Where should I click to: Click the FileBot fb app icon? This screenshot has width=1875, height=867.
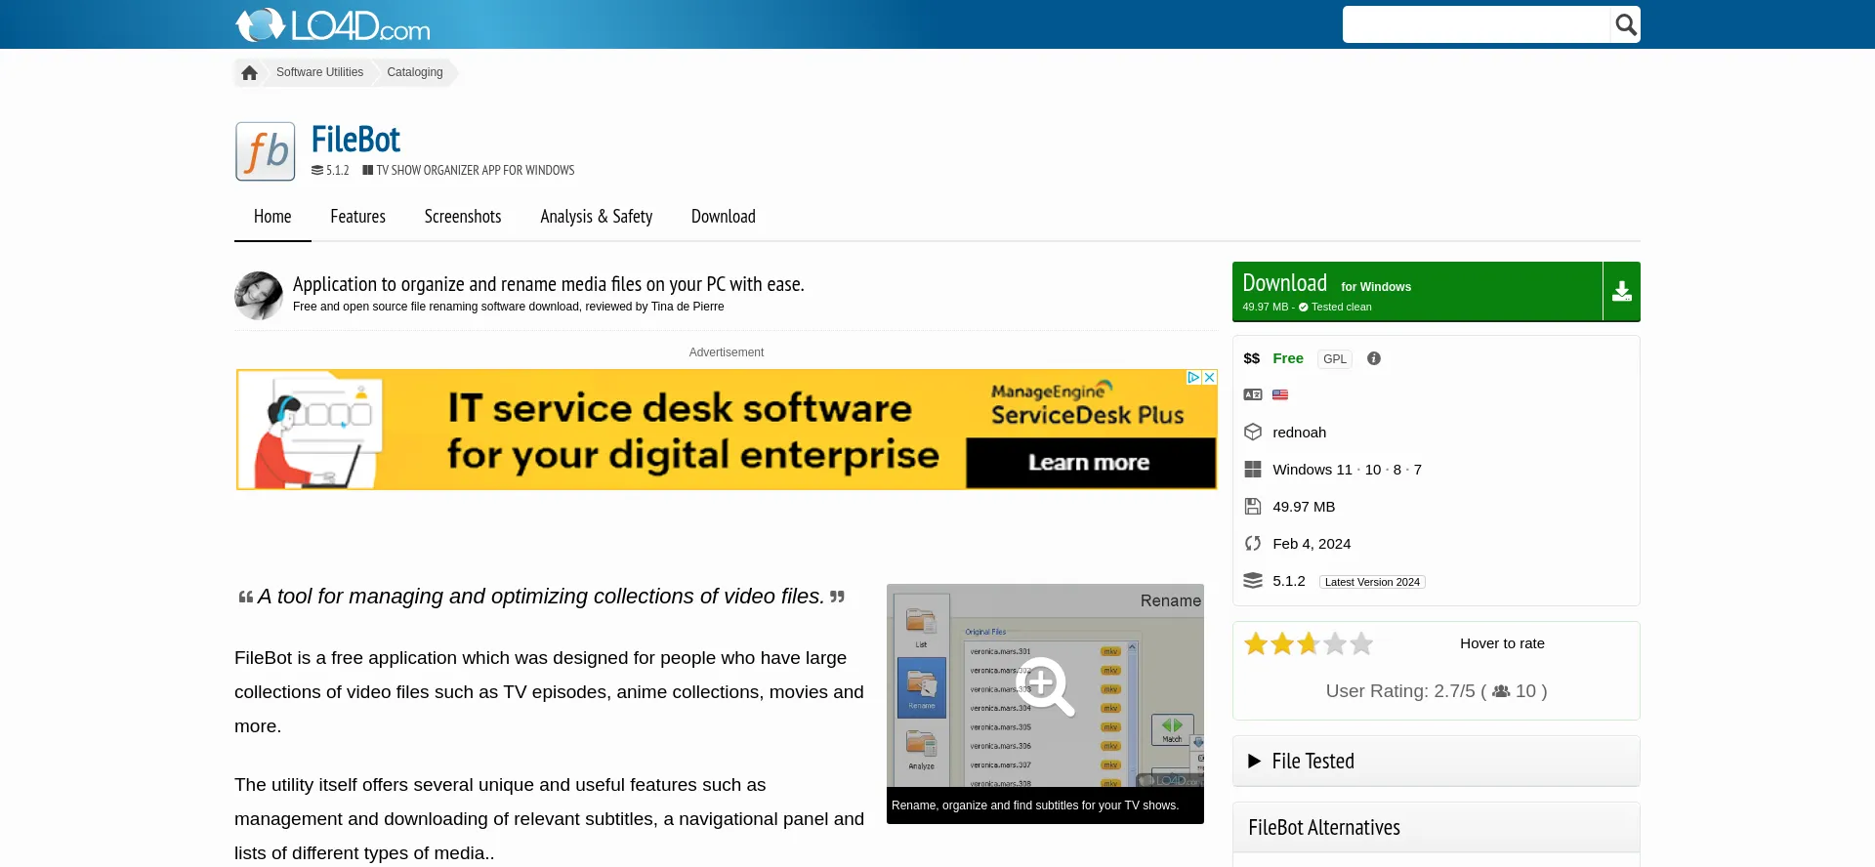[265, 151]
